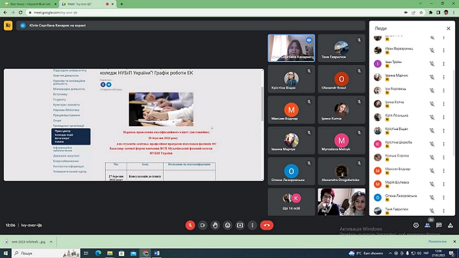Open three-dot menu for Крістіна Шкрюба
Viewport: 459px width, 258px height.
(x=444, y=144)
